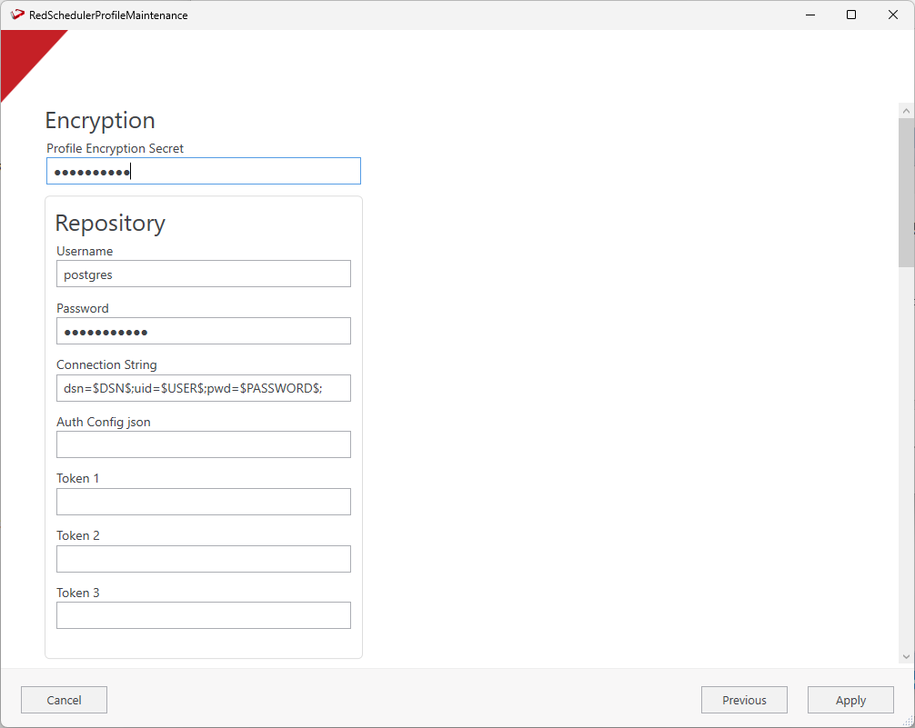The height and width of the screenshot is (728, 915).
Task: Close the RedSchedulerProfileMaintenance window
Action: (893, 15)
